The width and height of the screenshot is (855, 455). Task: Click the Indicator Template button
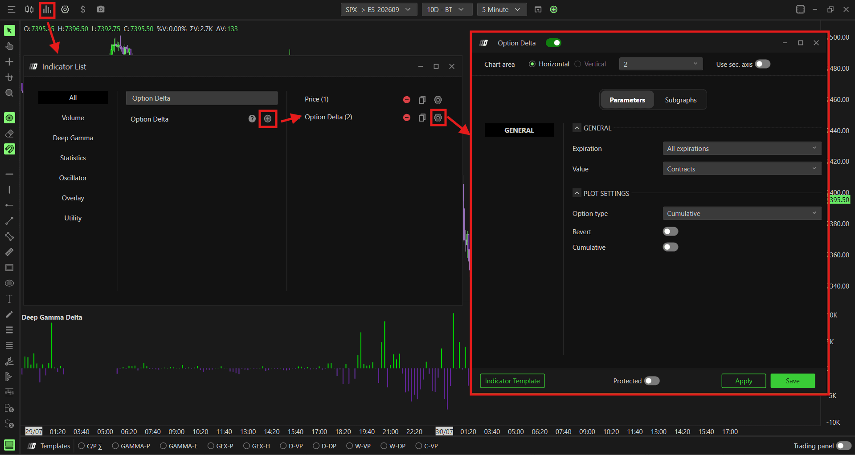pyautogui.click(x=512, y=381)
